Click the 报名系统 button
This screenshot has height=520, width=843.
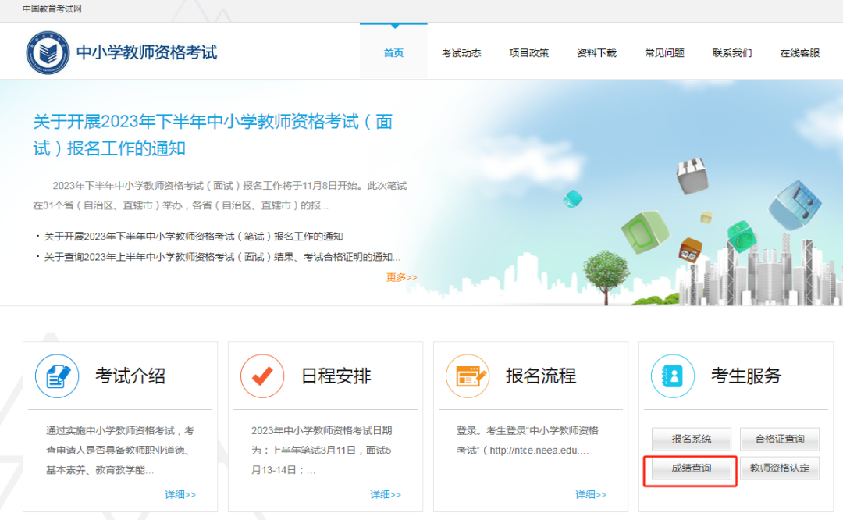[692, 440]
